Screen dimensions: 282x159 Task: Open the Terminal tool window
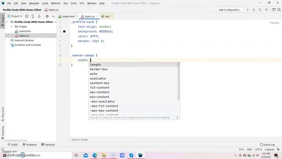point(48,144)
